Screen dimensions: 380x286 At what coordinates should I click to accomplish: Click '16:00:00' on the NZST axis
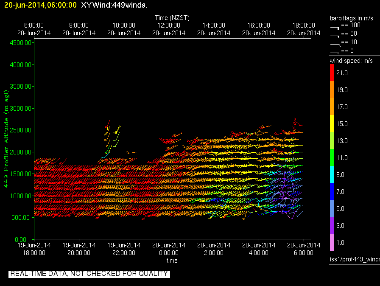(x=259, y=25)
